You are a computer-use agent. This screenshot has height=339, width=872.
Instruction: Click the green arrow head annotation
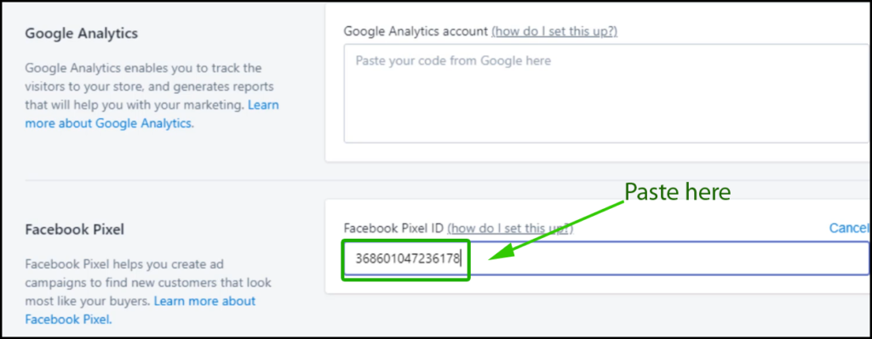pos(502,251)
